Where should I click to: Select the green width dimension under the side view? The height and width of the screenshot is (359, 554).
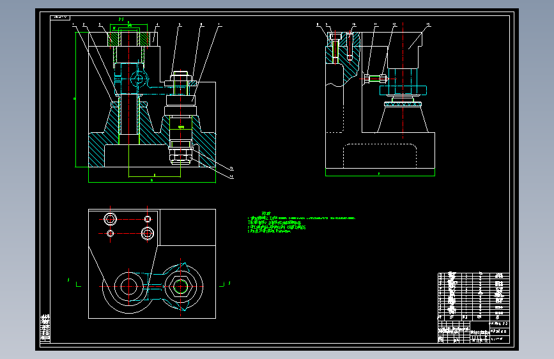380,172
